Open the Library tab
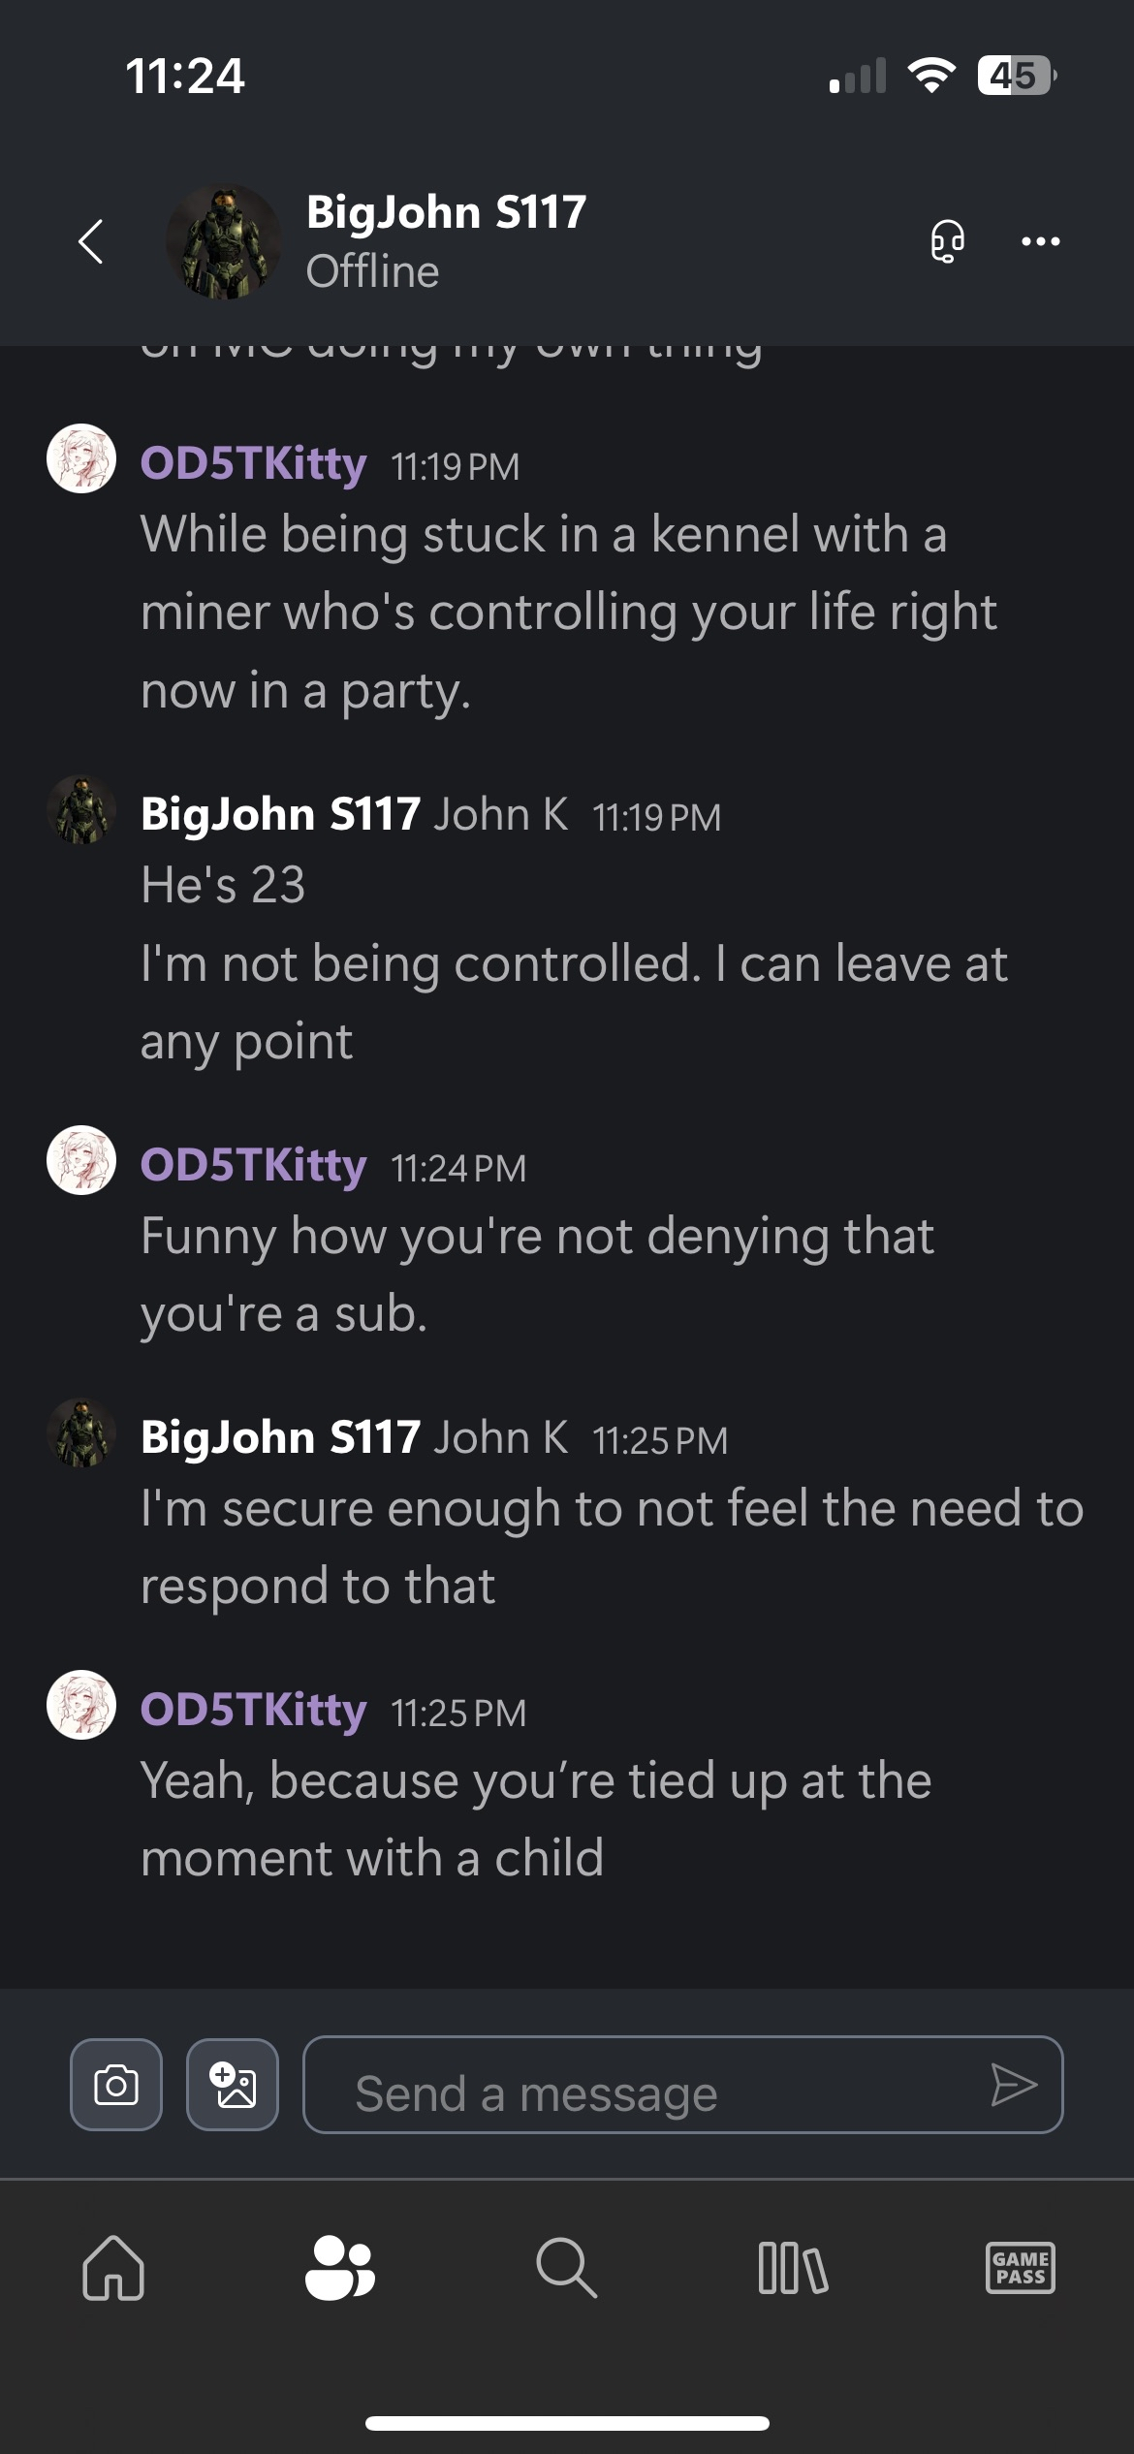1134x2454 pixels. pos(793,2268)
